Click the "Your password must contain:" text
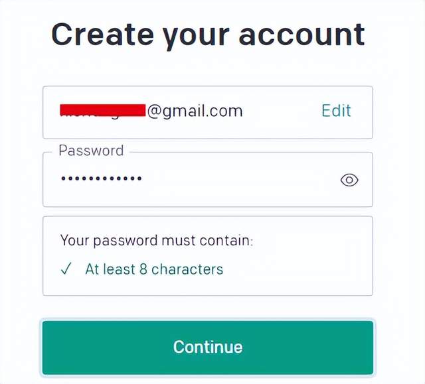Viewport: 425px width, 384px height. [x=156, y=240]
